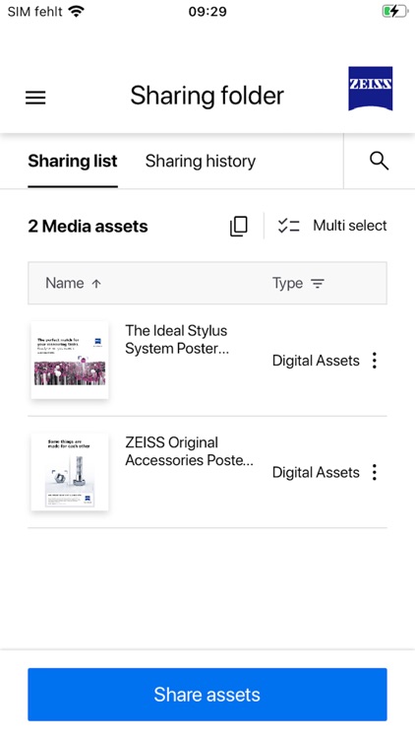Tap the ZEISS logo

tap(371, 89)
